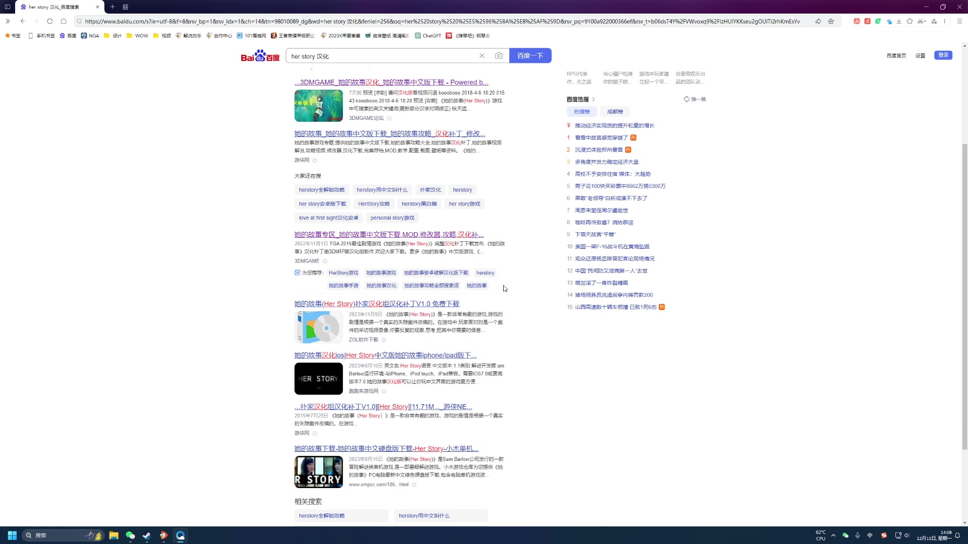
Task: Clear the search box with the X icon
Action: click(482, 56)
